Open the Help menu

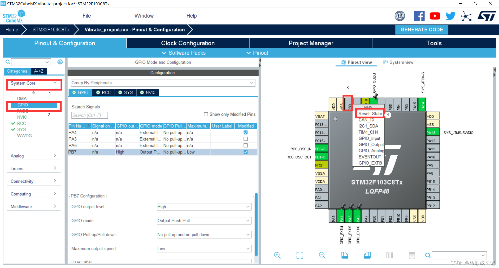pos(192,16)
